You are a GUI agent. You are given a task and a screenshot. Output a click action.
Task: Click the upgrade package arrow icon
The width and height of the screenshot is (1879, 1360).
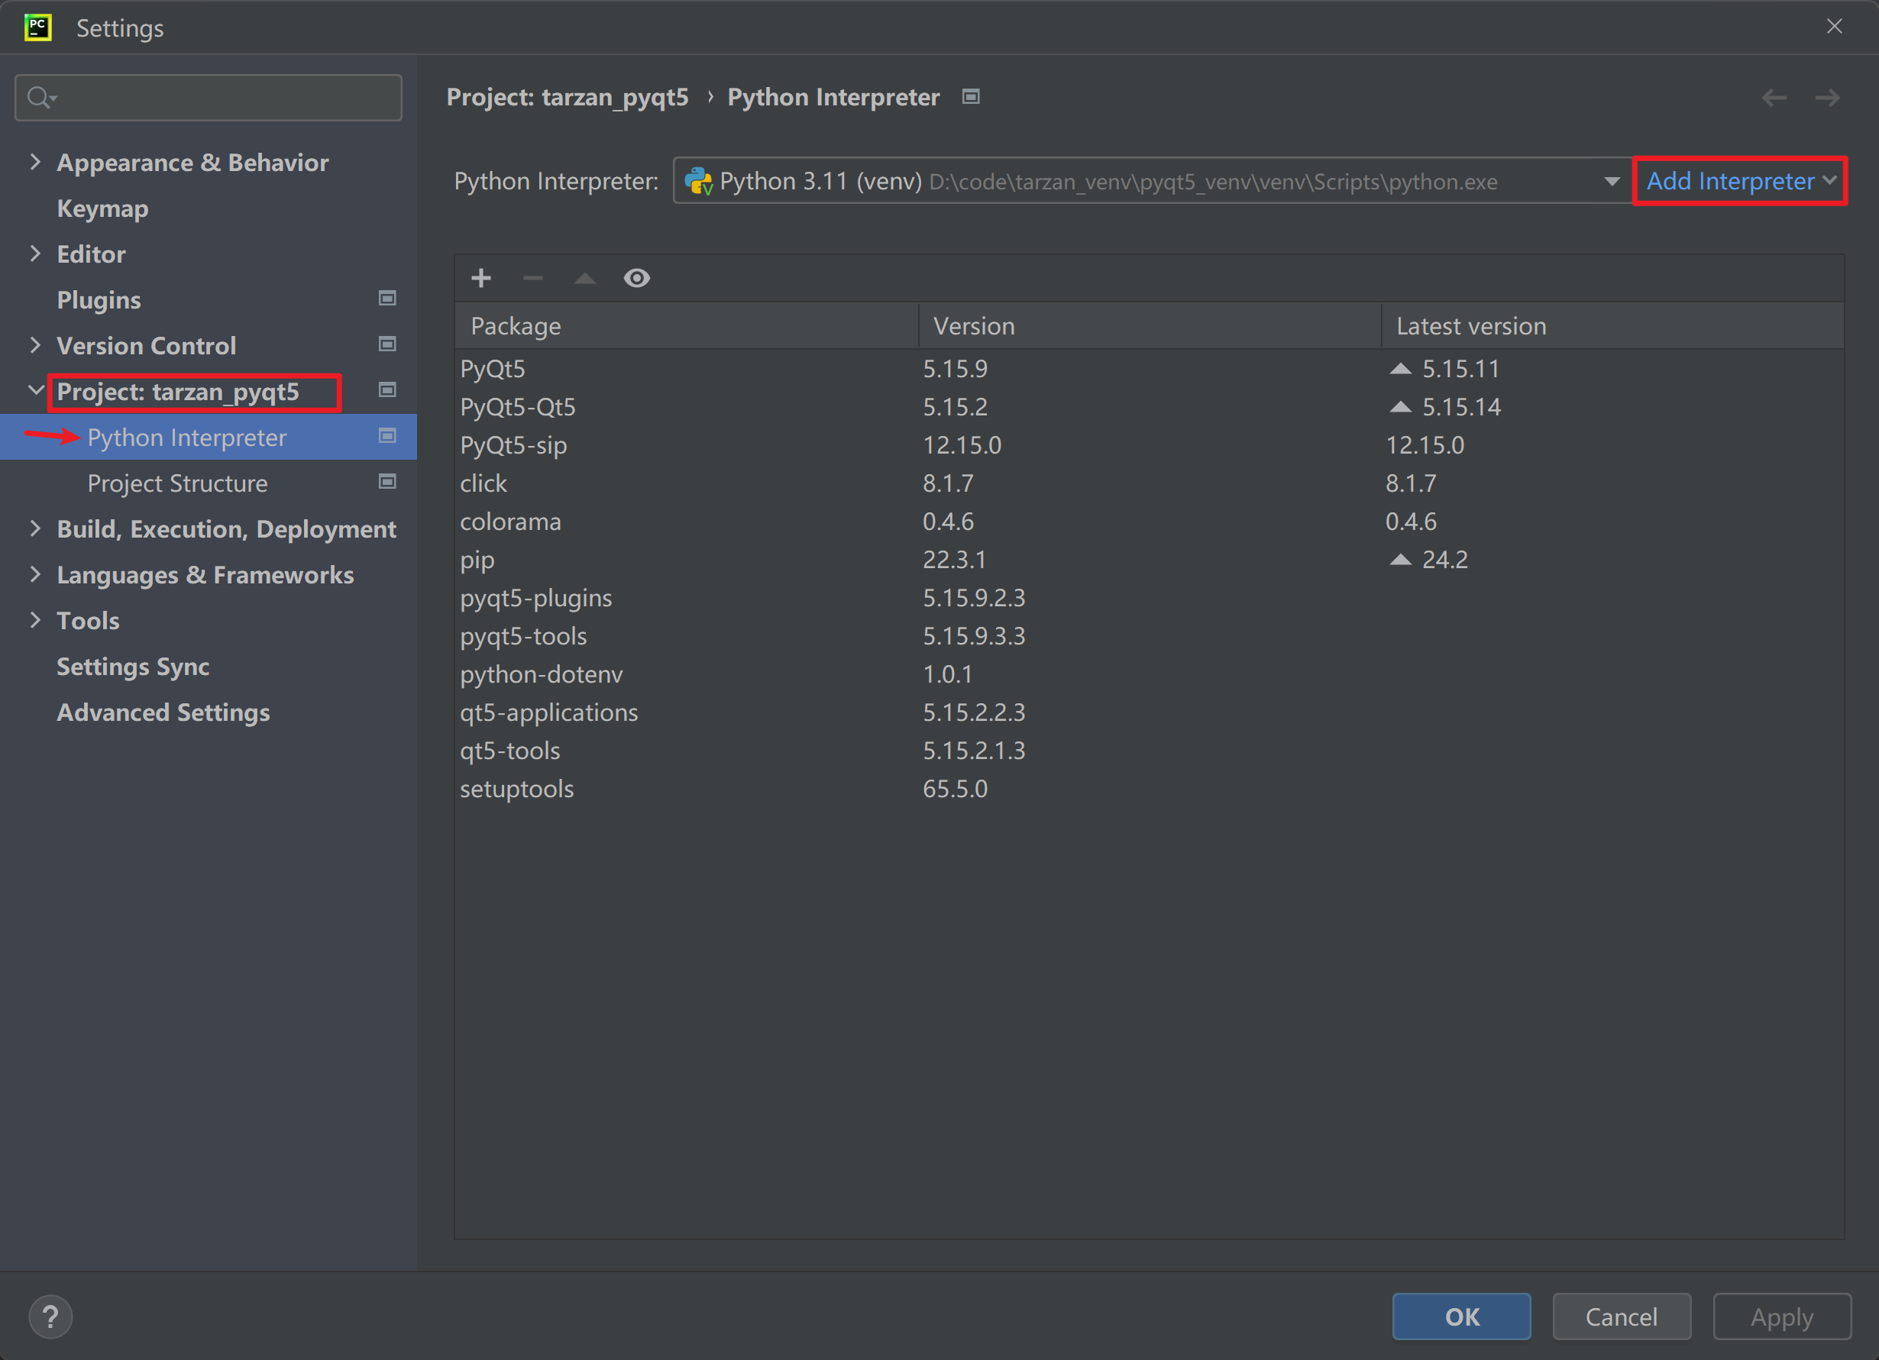(585, 278)
